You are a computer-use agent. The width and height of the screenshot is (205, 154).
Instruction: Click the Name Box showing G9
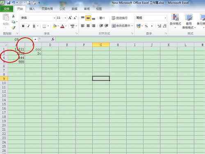[17, 39]
